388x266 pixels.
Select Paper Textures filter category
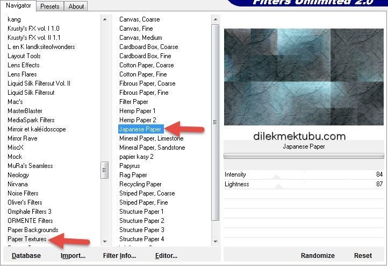[x=27, y=239]
